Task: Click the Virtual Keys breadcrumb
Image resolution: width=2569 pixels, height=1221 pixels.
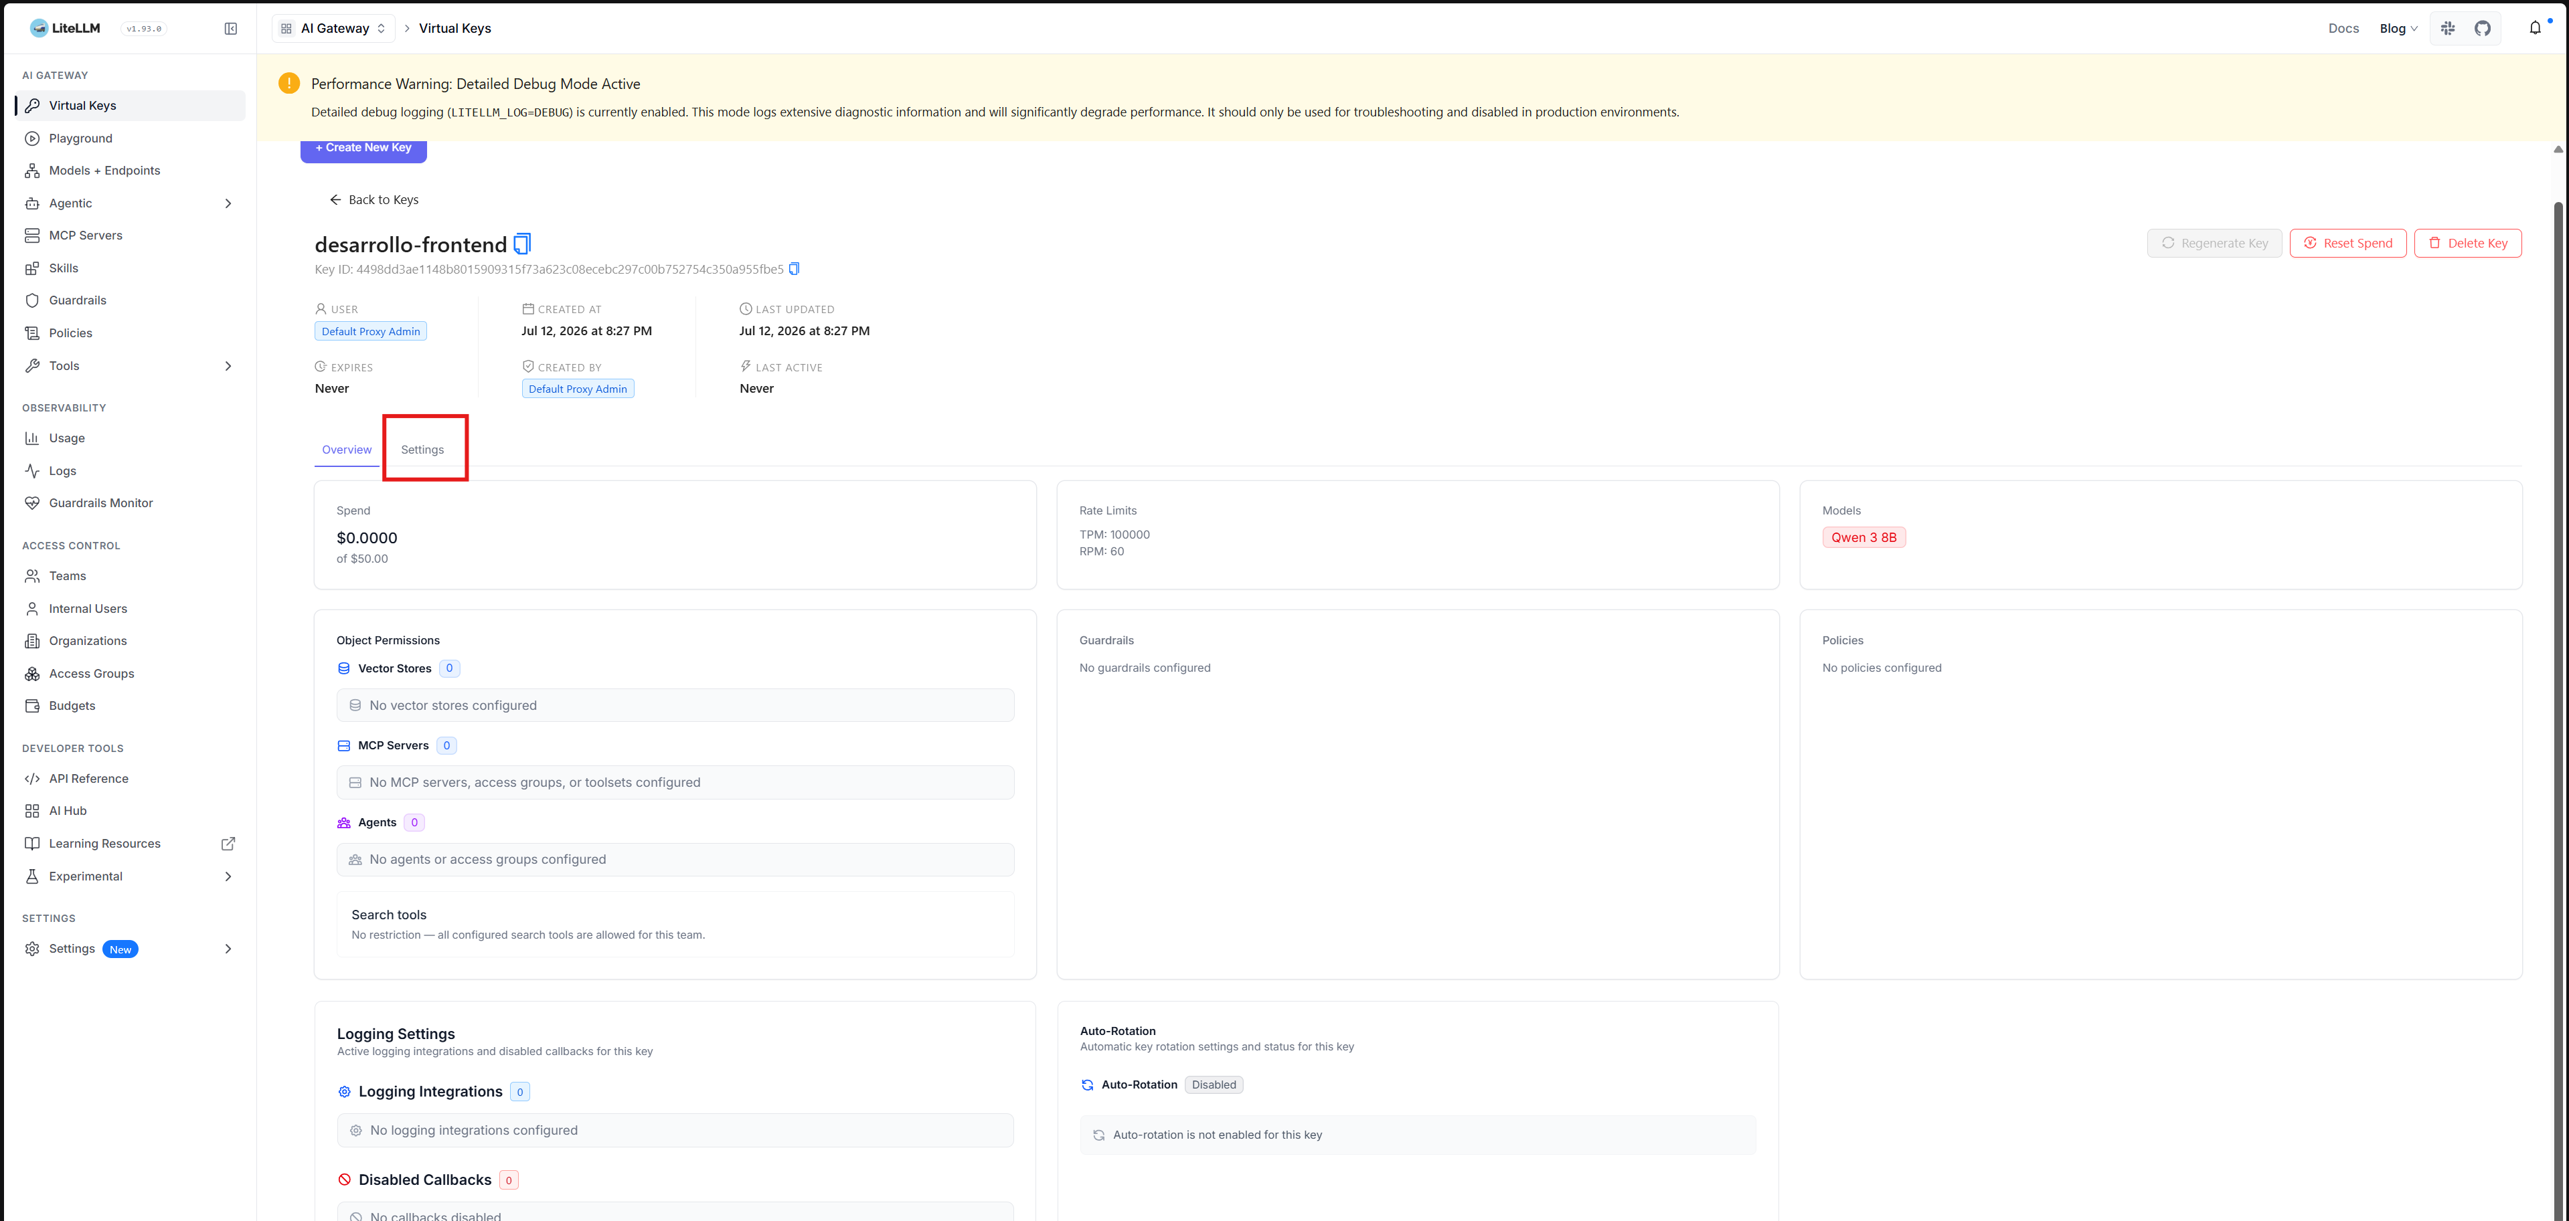Action: pyautogui.click(x=454, y=28)
